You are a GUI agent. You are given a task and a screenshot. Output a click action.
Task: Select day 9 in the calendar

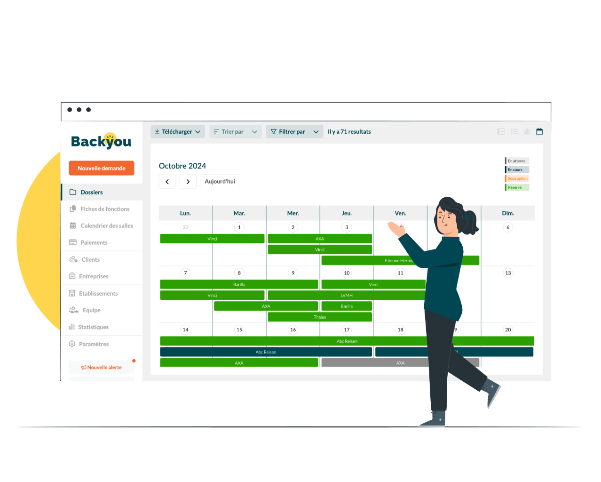pyautogui.click(x=293, y=273)
